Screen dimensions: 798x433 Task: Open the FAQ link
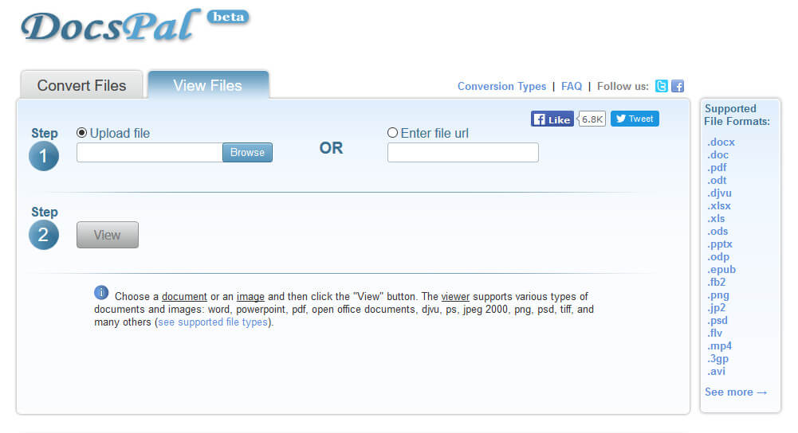pos(571,87)
